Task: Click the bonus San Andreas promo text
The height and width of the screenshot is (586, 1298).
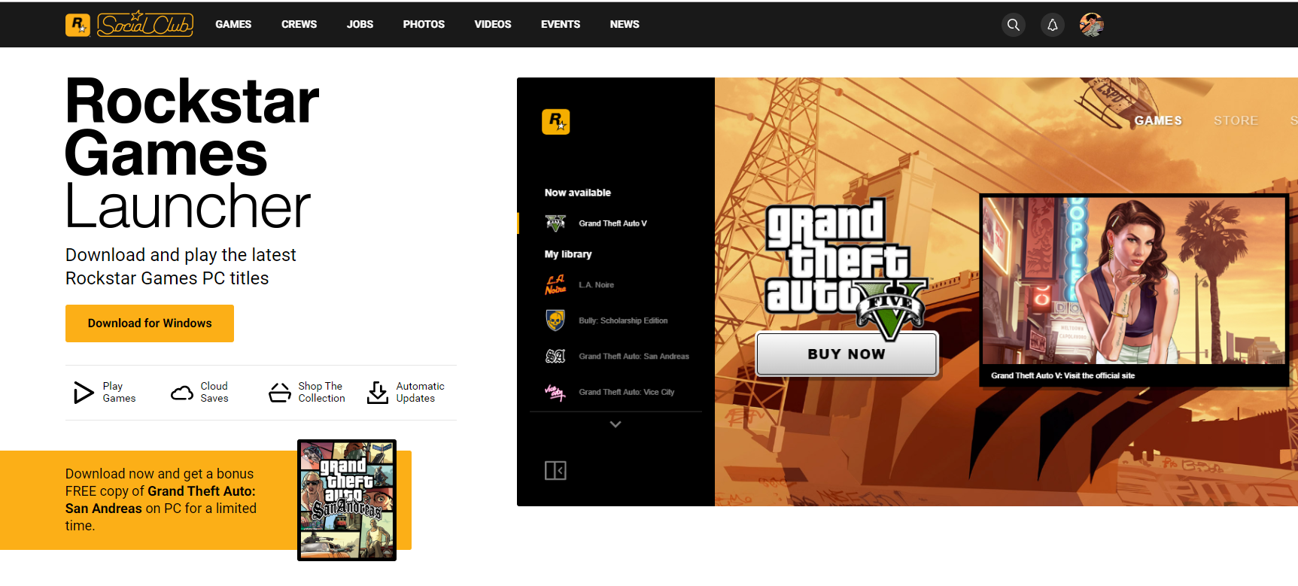Action: (x=161, y=499)
